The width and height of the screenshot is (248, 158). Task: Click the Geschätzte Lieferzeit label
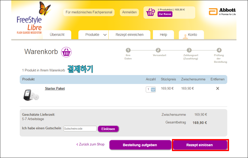point(39,114)
